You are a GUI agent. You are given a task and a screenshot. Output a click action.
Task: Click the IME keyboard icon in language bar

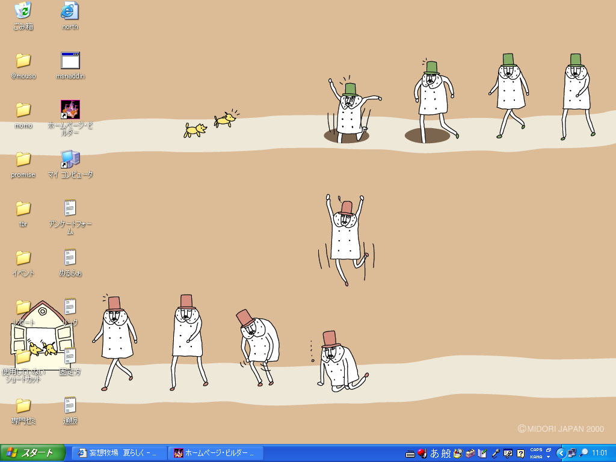(410, 454)
